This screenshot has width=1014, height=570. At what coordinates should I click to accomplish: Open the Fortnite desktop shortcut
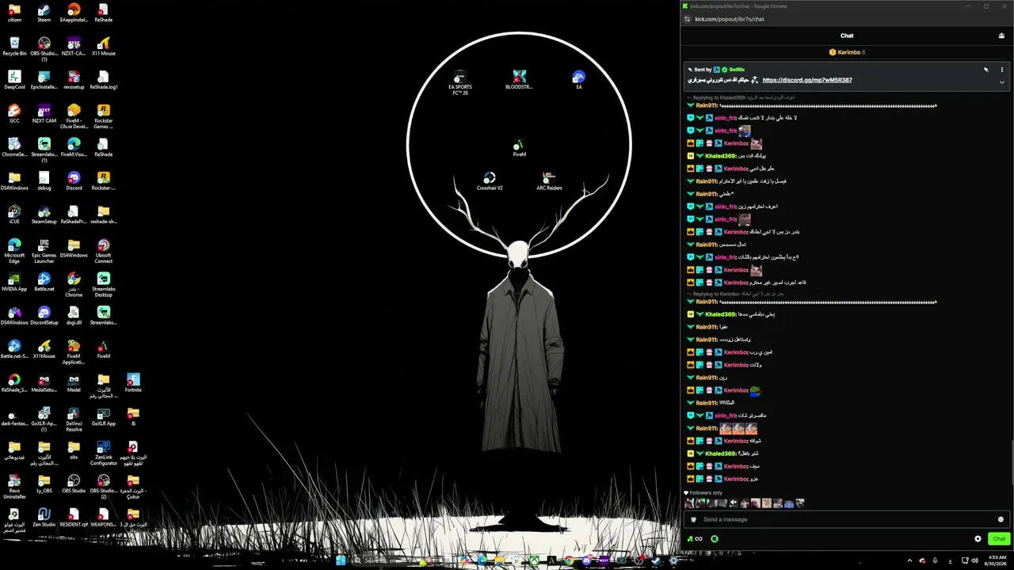coord(133,383)
